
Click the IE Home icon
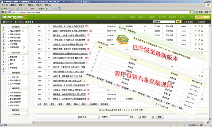tap(25, 9)
